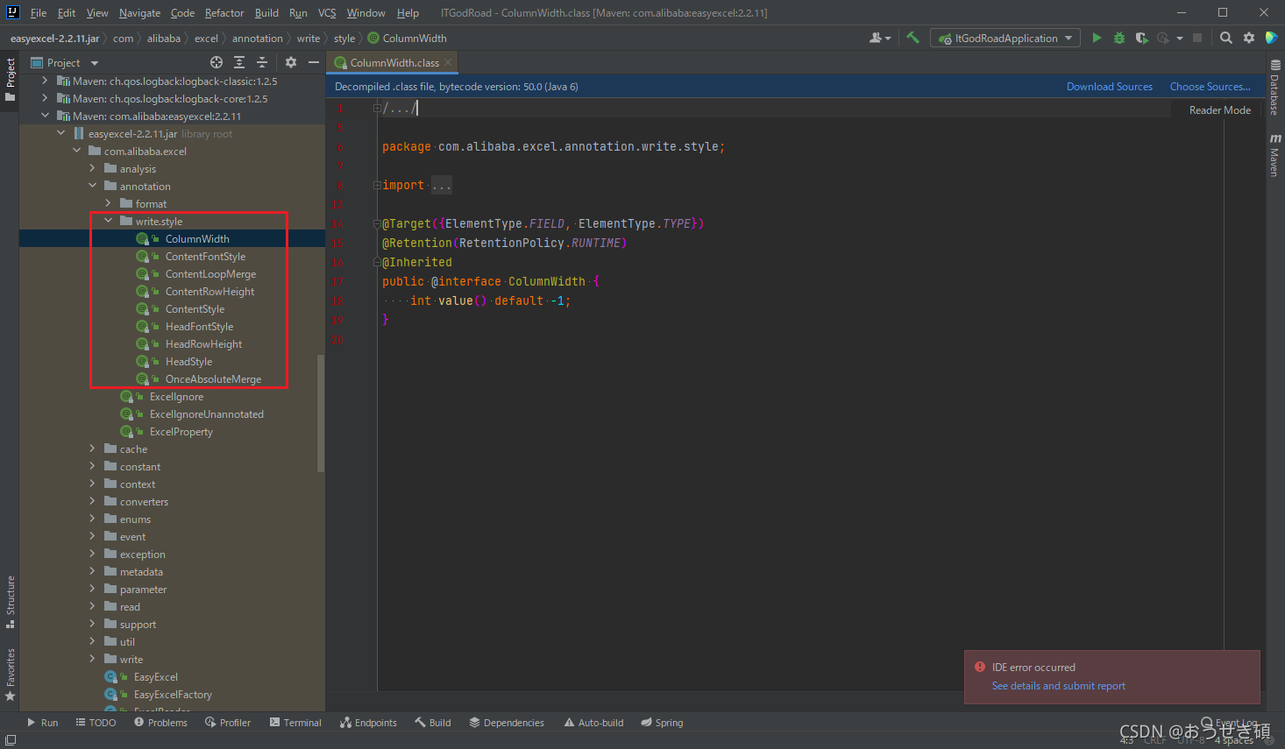
Task: Open the Run tool window
Action: pos(42,723)
